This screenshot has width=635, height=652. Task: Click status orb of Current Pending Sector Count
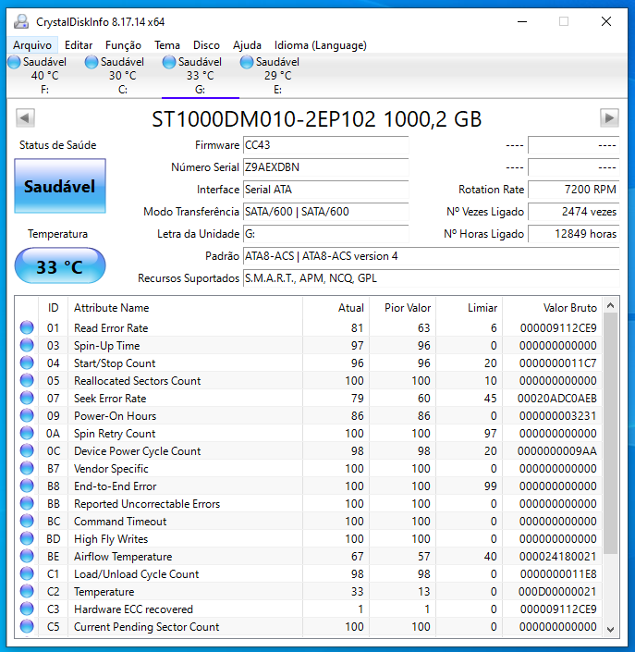[x=27, y=626]
